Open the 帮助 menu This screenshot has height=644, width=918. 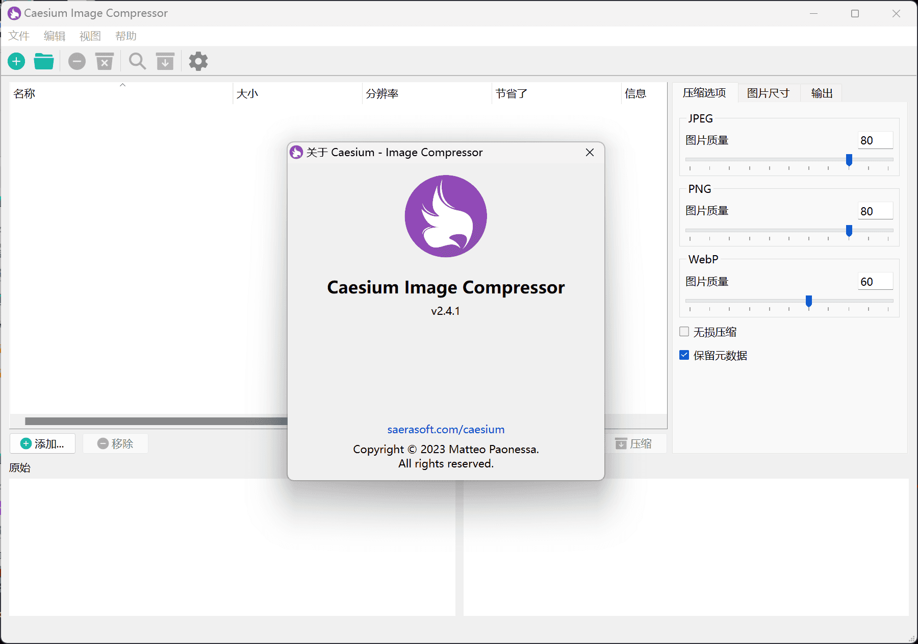pos(126,36)
